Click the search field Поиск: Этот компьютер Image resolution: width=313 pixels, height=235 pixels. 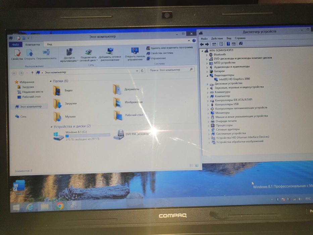tap(171, 70)
